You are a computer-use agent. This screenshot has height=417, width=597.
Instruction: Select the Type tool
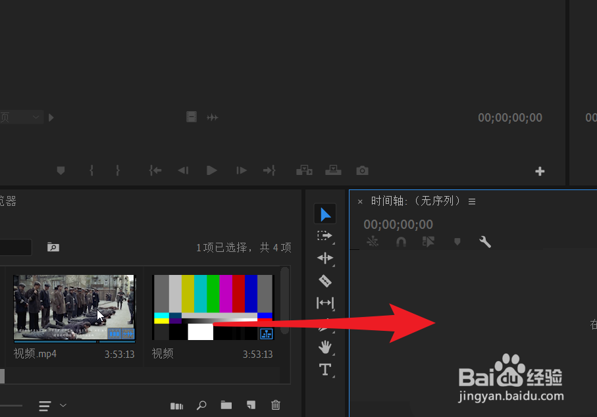coord(324,370)
